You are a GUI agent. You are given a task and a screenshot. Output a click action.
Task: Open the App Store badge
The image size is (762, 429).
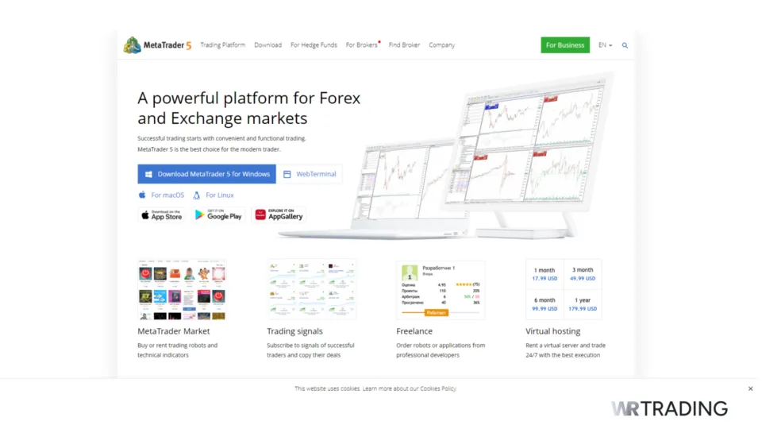pyautogui.click(x=161, y=215)
